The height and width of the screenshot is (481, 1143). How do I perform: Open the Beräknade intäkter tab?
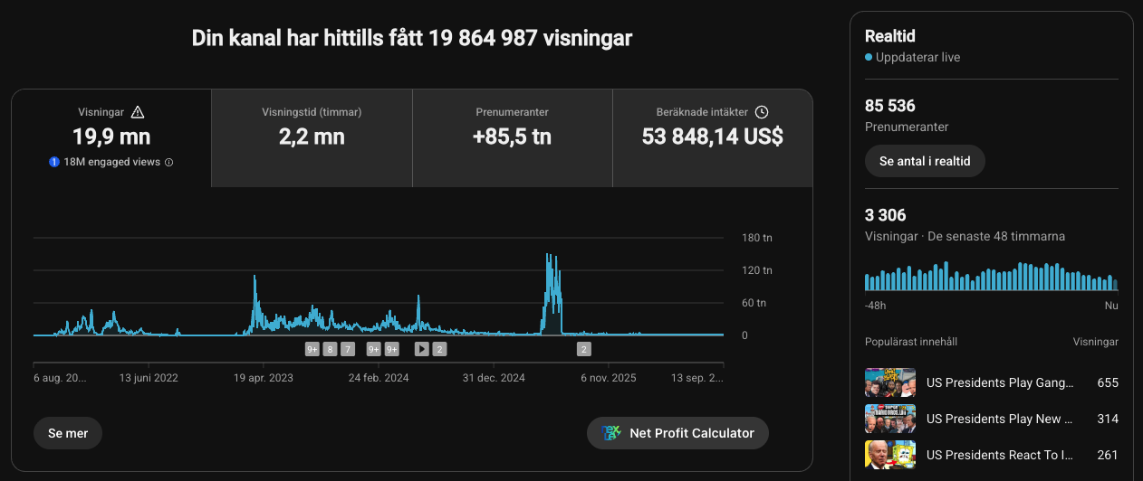[713, 138]
